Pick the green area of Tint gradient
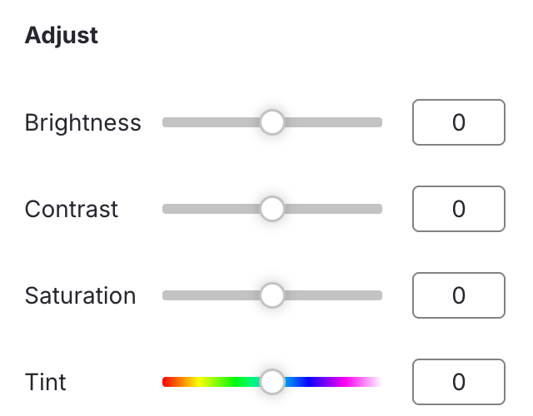Viewport: 533px width, 416px height. [236, 382]
